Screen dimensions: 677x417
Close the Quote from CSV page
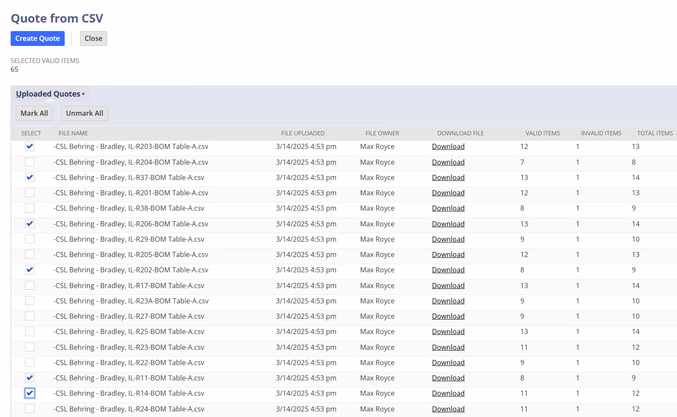pyautogui.click(x=93, y=38)
